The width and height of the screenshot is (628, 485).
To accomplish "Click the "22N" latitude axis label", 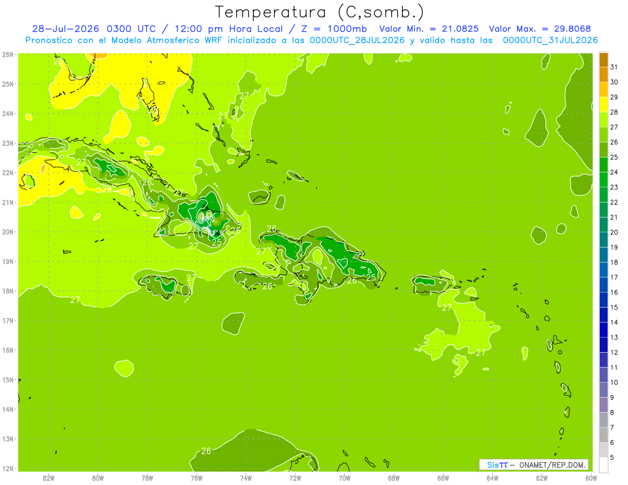I will pos(8,172).
